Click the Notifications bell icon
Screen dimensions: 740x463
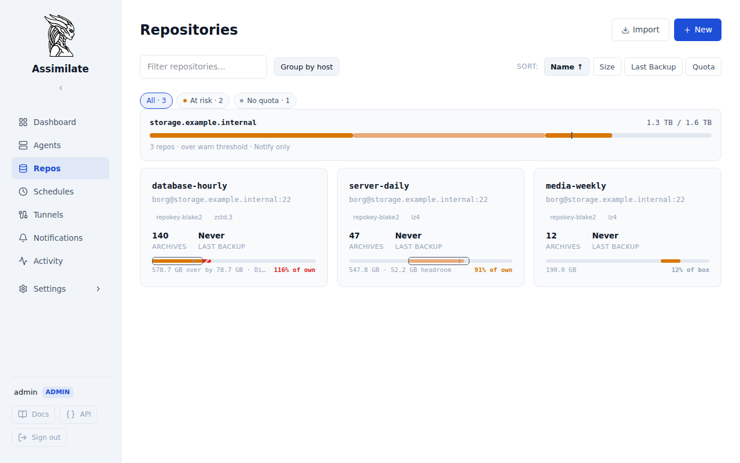pos(23,238)
